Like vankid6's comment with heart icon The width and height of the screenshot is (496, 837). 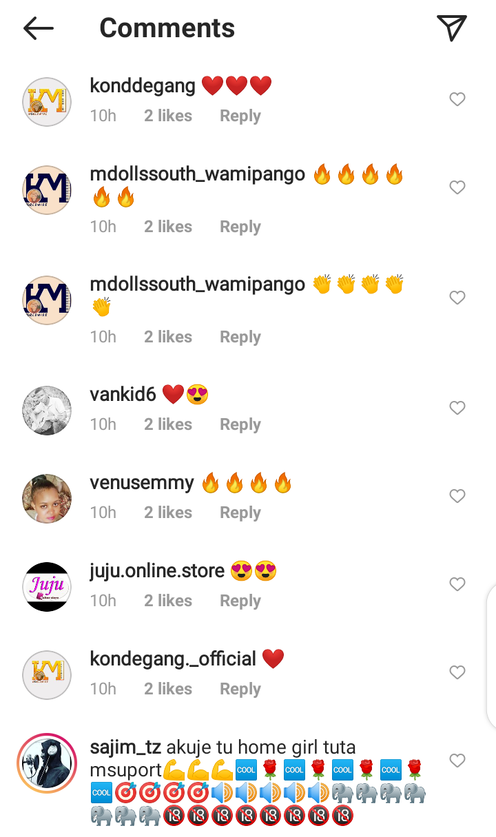pos(457,408)
